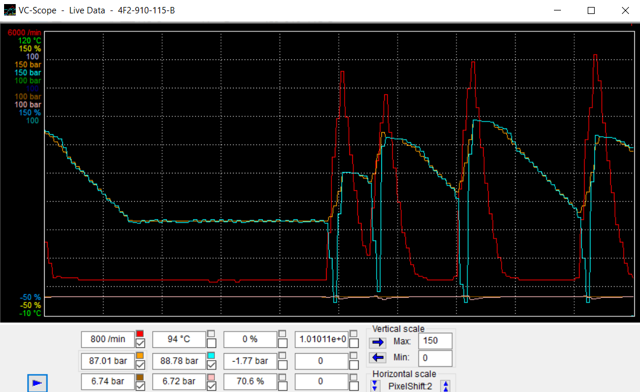Click the left arrow beside Min scale
The width and height of the screenshot is (640, 392).
pos(378,358)
